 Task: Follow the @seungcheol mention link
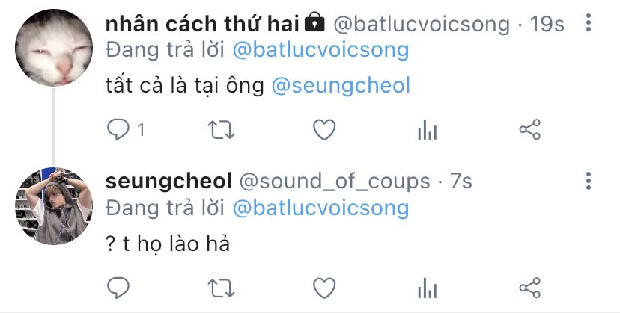pos(341,86)
